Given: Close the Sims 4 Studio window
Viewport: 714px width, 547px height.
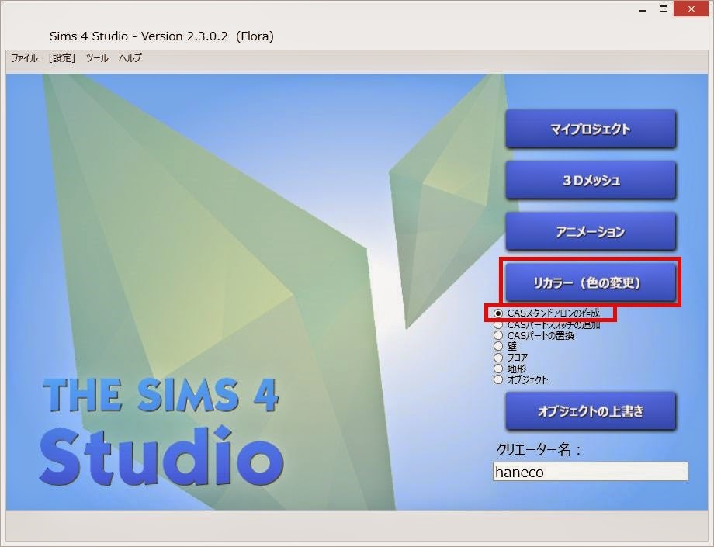Looking at the screenshot, I should coord(691,9).
